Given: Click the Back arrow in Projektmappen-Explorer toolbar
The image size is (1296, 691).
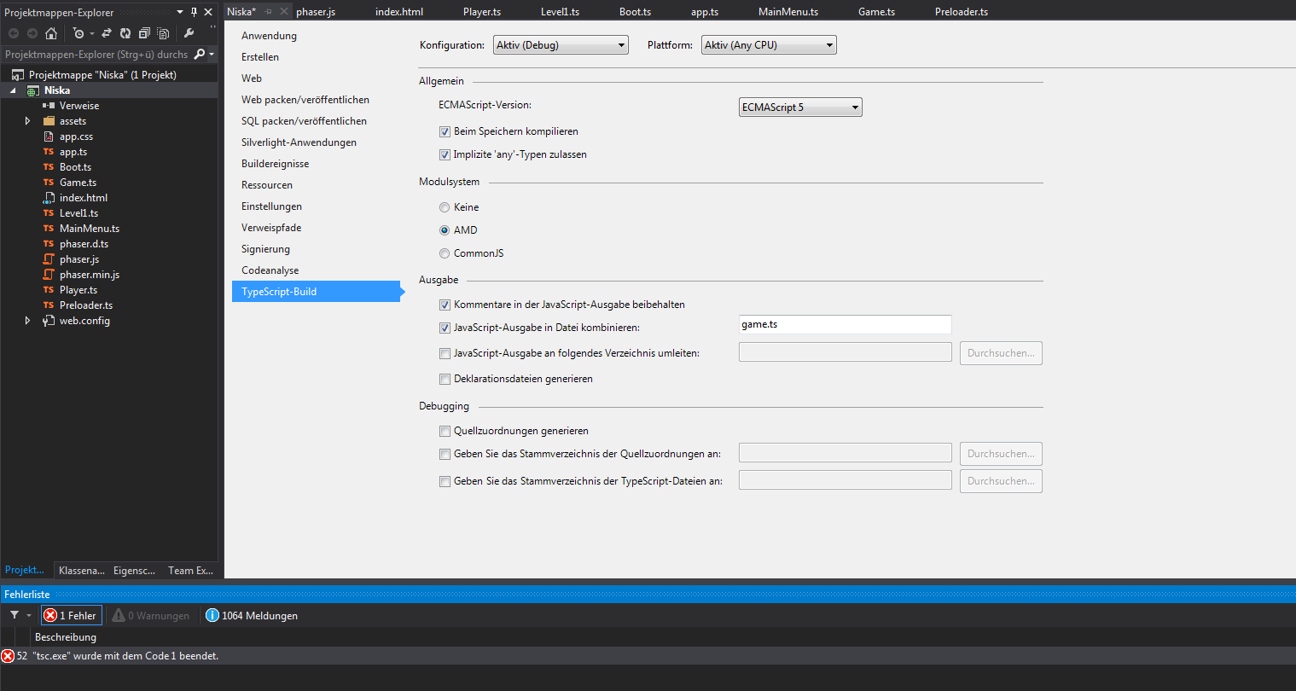Looking at the screenshot, I should click(x=14, y=33).
